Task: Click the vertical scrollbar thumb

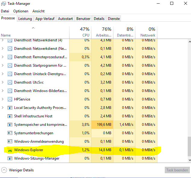Action: coord(189,147)
